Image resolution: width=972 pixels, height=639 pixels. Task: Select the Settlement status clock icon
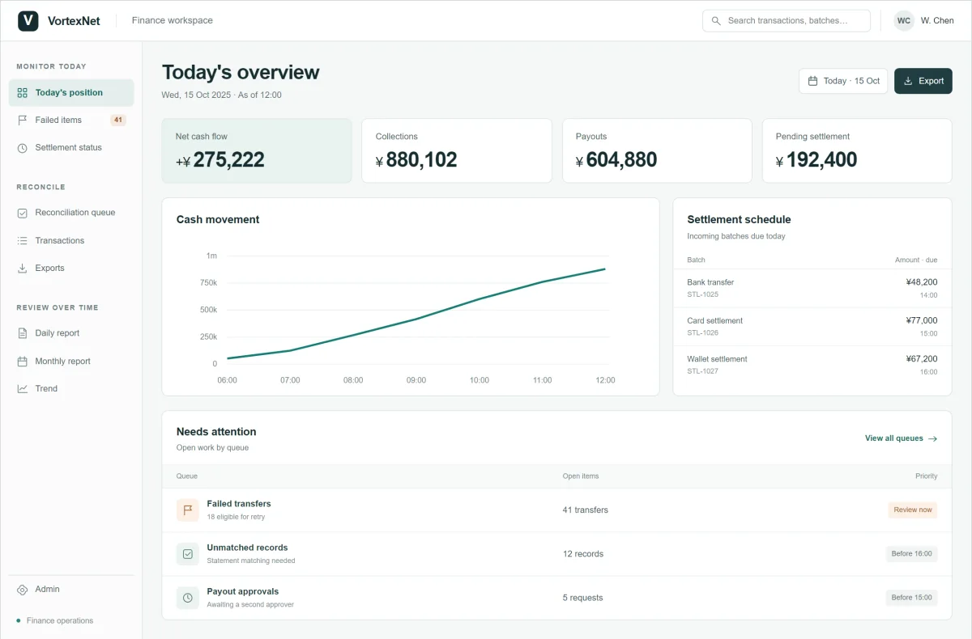pyautogui.click(x=23, y=148)
